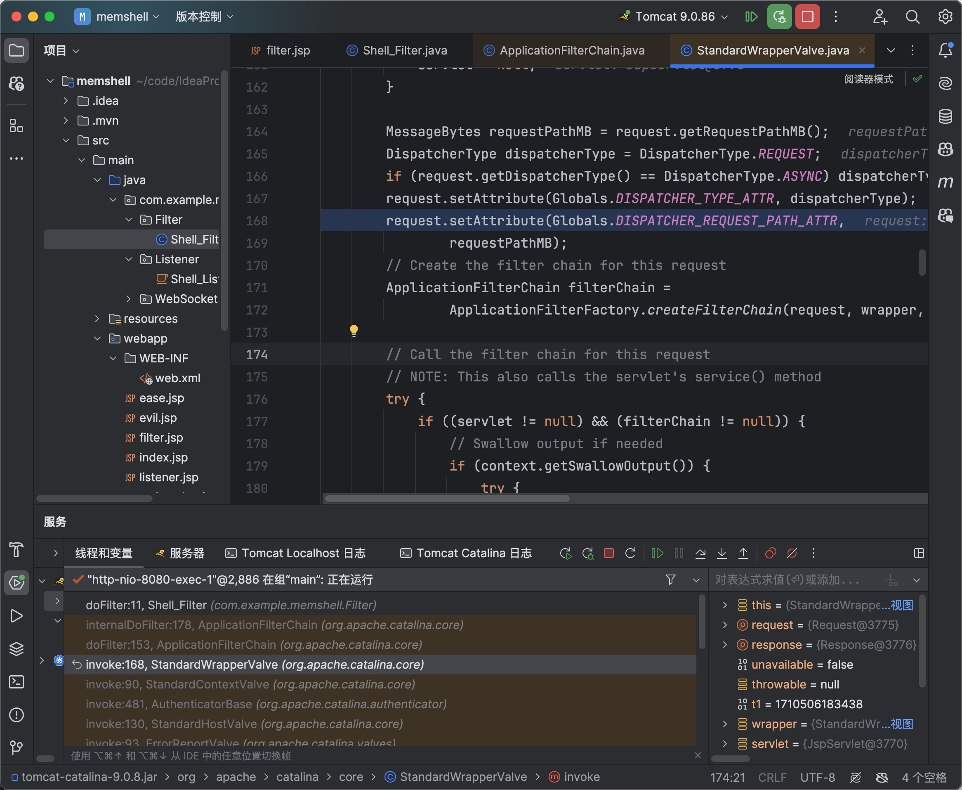
Task: Open the Structure tool window icon
Action: click(17, 125)
